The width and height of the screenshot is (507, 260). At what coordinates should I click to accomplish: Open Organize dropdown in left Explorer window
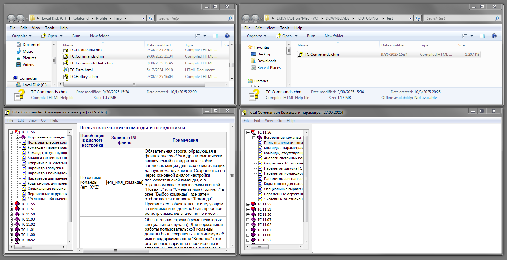(22, 36)
